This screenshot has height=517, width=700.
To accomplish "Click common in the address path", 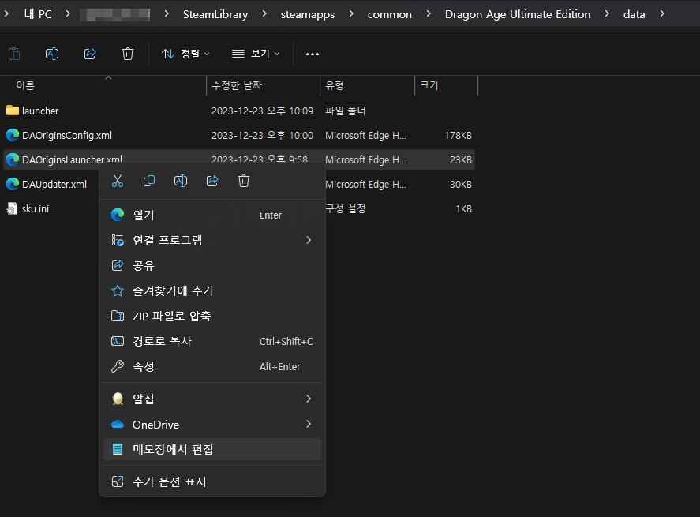I will click(390, 14).
